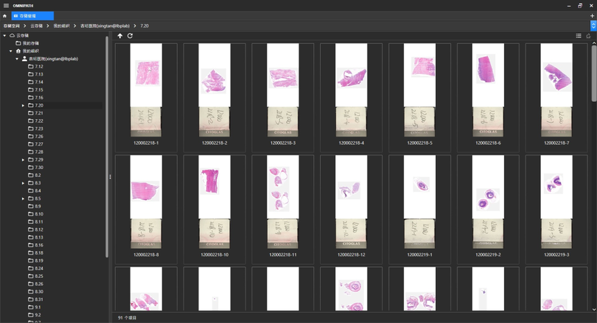Screen dimensions: 597x323
Task: Refresh the folder contents
Action: click(x=130, y=36)
